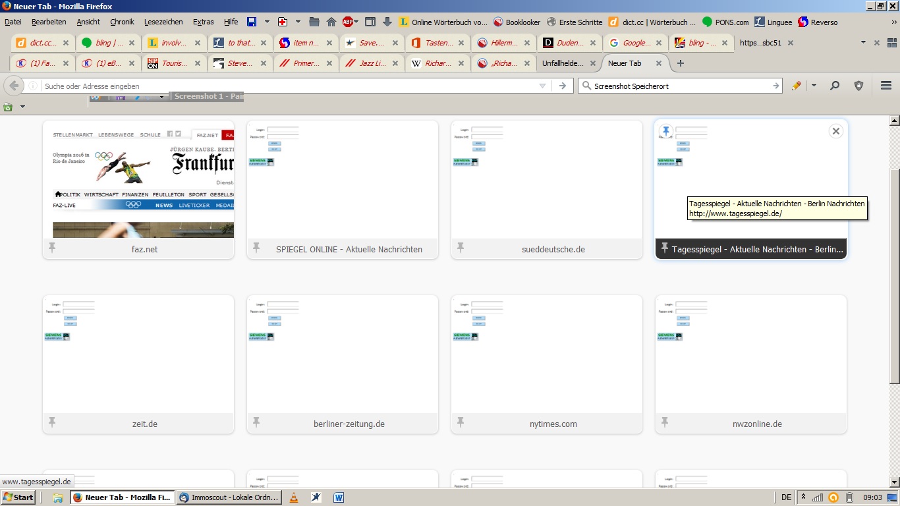Click the green camera screenshot icon
Viewport: 900px width, 506px height.
point(8,107)
